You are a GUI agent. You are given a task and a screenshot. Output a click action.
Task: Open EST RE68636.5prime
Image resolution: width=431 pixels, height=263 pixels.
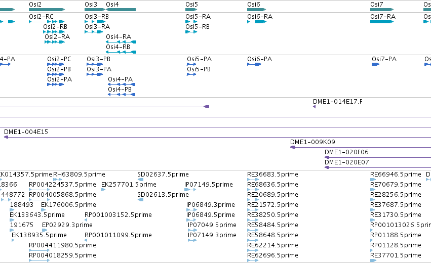272,185
